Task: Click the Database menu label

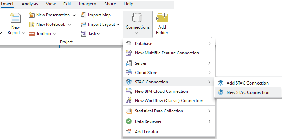Action: pyautogui.click(x=144, y=44)
